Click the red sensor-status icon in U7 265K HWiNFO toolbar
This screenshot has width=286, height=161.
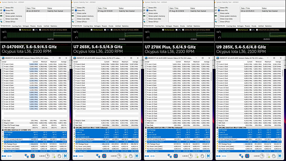[104, 156]
